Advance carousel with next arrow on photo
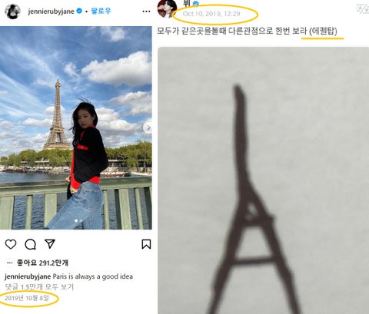The width and height of the screenshot is (369, 314). [148, 127]
